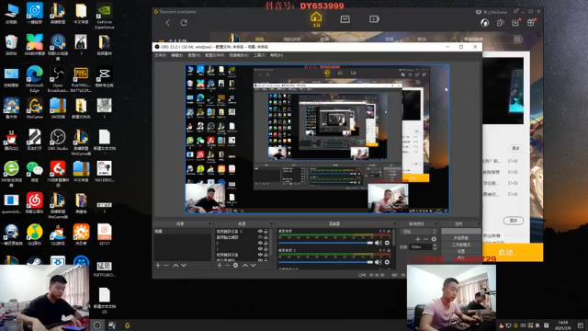Add a new scene with the plus icon
The height and width of the screenshot is (331, 588).
(158, 266)
